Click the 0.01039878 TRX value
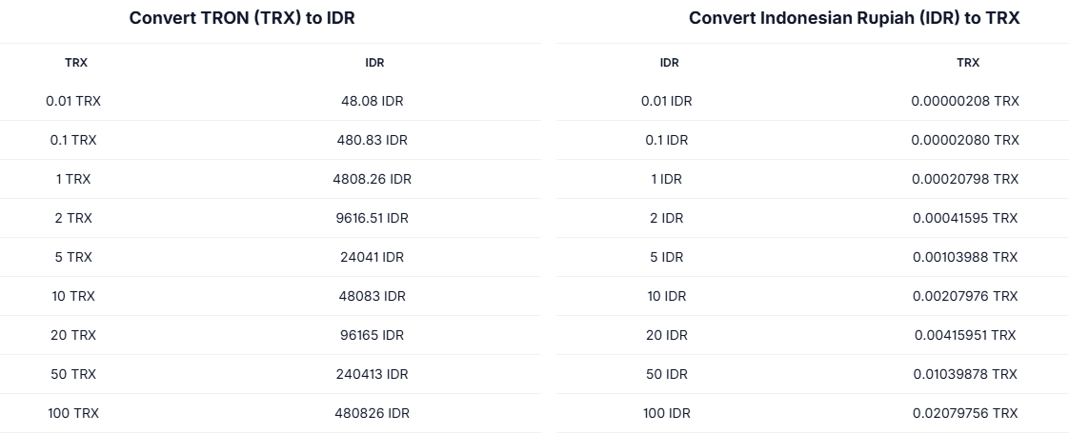1069x434 pixels. click(x=965, y=374)
